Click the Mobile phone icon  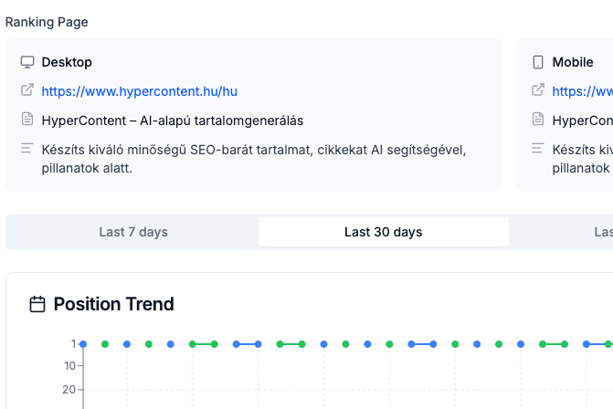(538, 62)
